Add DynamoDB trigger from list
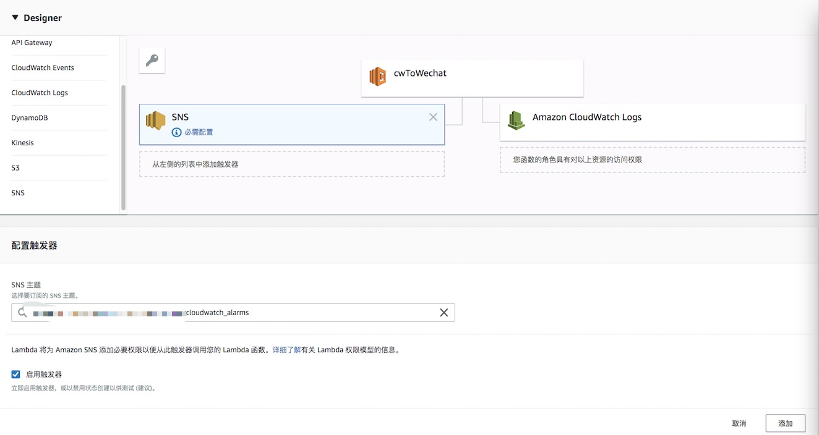 [x=30, y=118]
